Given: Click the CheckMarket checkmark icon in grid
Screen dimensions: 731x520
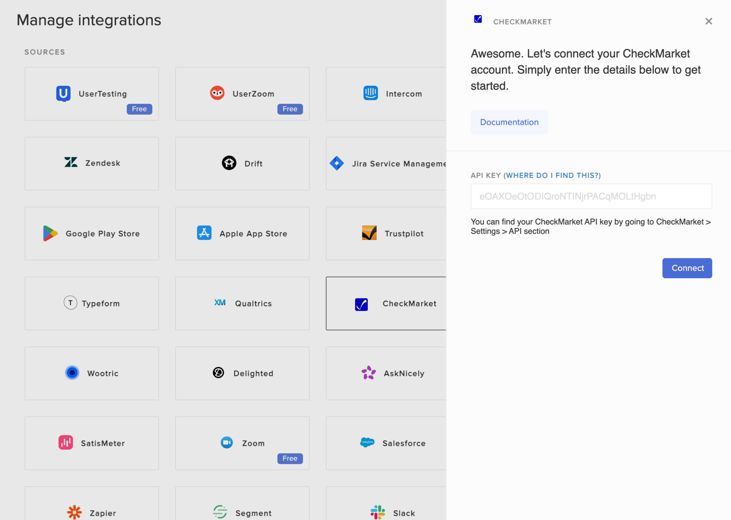Looking at the screenshot, I should tap(361, 305).
